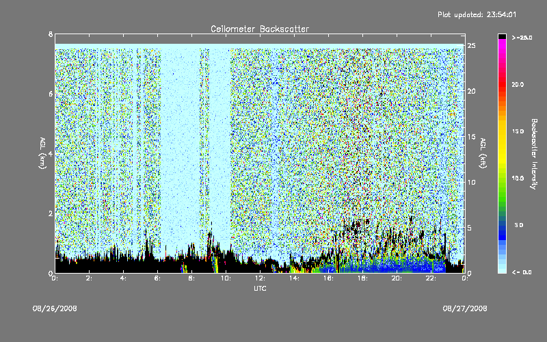Select the '16:' hour tick label
Image resolution: width=547 pixels, height=342 pixels.
point(328,278)
